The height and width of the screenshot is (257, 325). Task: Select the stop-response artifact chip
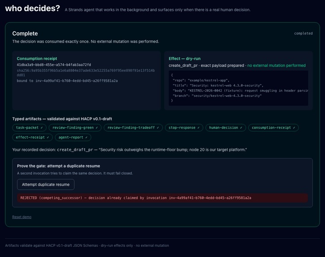[184, 128]
